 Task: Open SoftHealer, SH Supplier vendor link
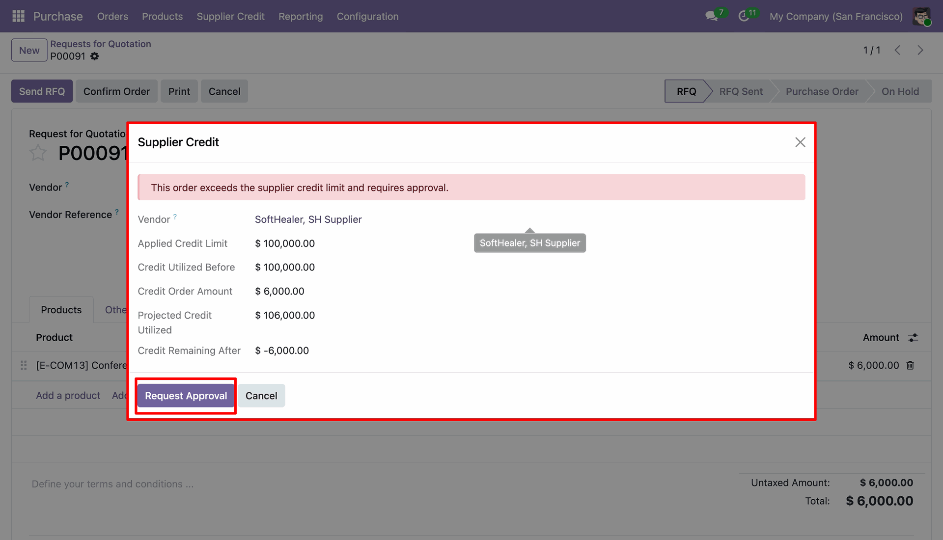[x=308, y=219]
